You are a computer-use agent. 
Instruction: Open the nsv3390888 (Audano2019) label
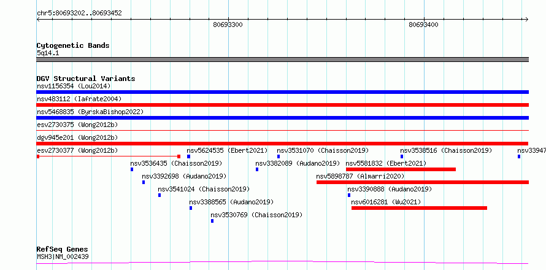point(390,189)
